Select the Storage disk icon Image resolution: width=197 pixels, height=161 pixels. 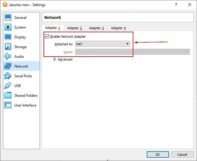(x=8, y=47)
